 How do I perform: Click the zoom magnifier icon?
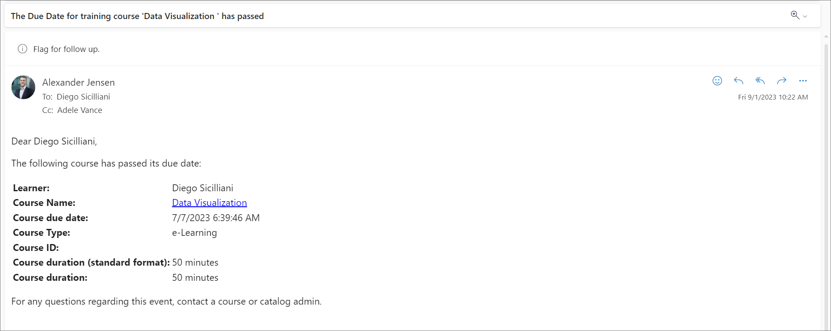point(795,15)
